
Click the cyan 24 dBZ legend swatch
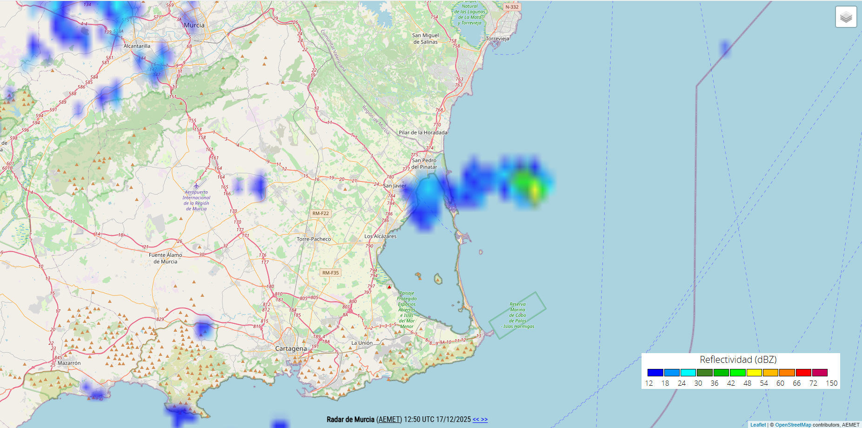[x=688, y=373]
